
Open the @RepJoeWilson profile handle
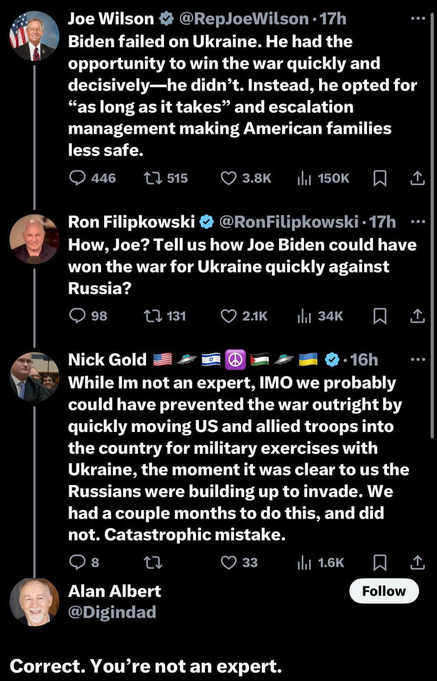coord(243,19)
